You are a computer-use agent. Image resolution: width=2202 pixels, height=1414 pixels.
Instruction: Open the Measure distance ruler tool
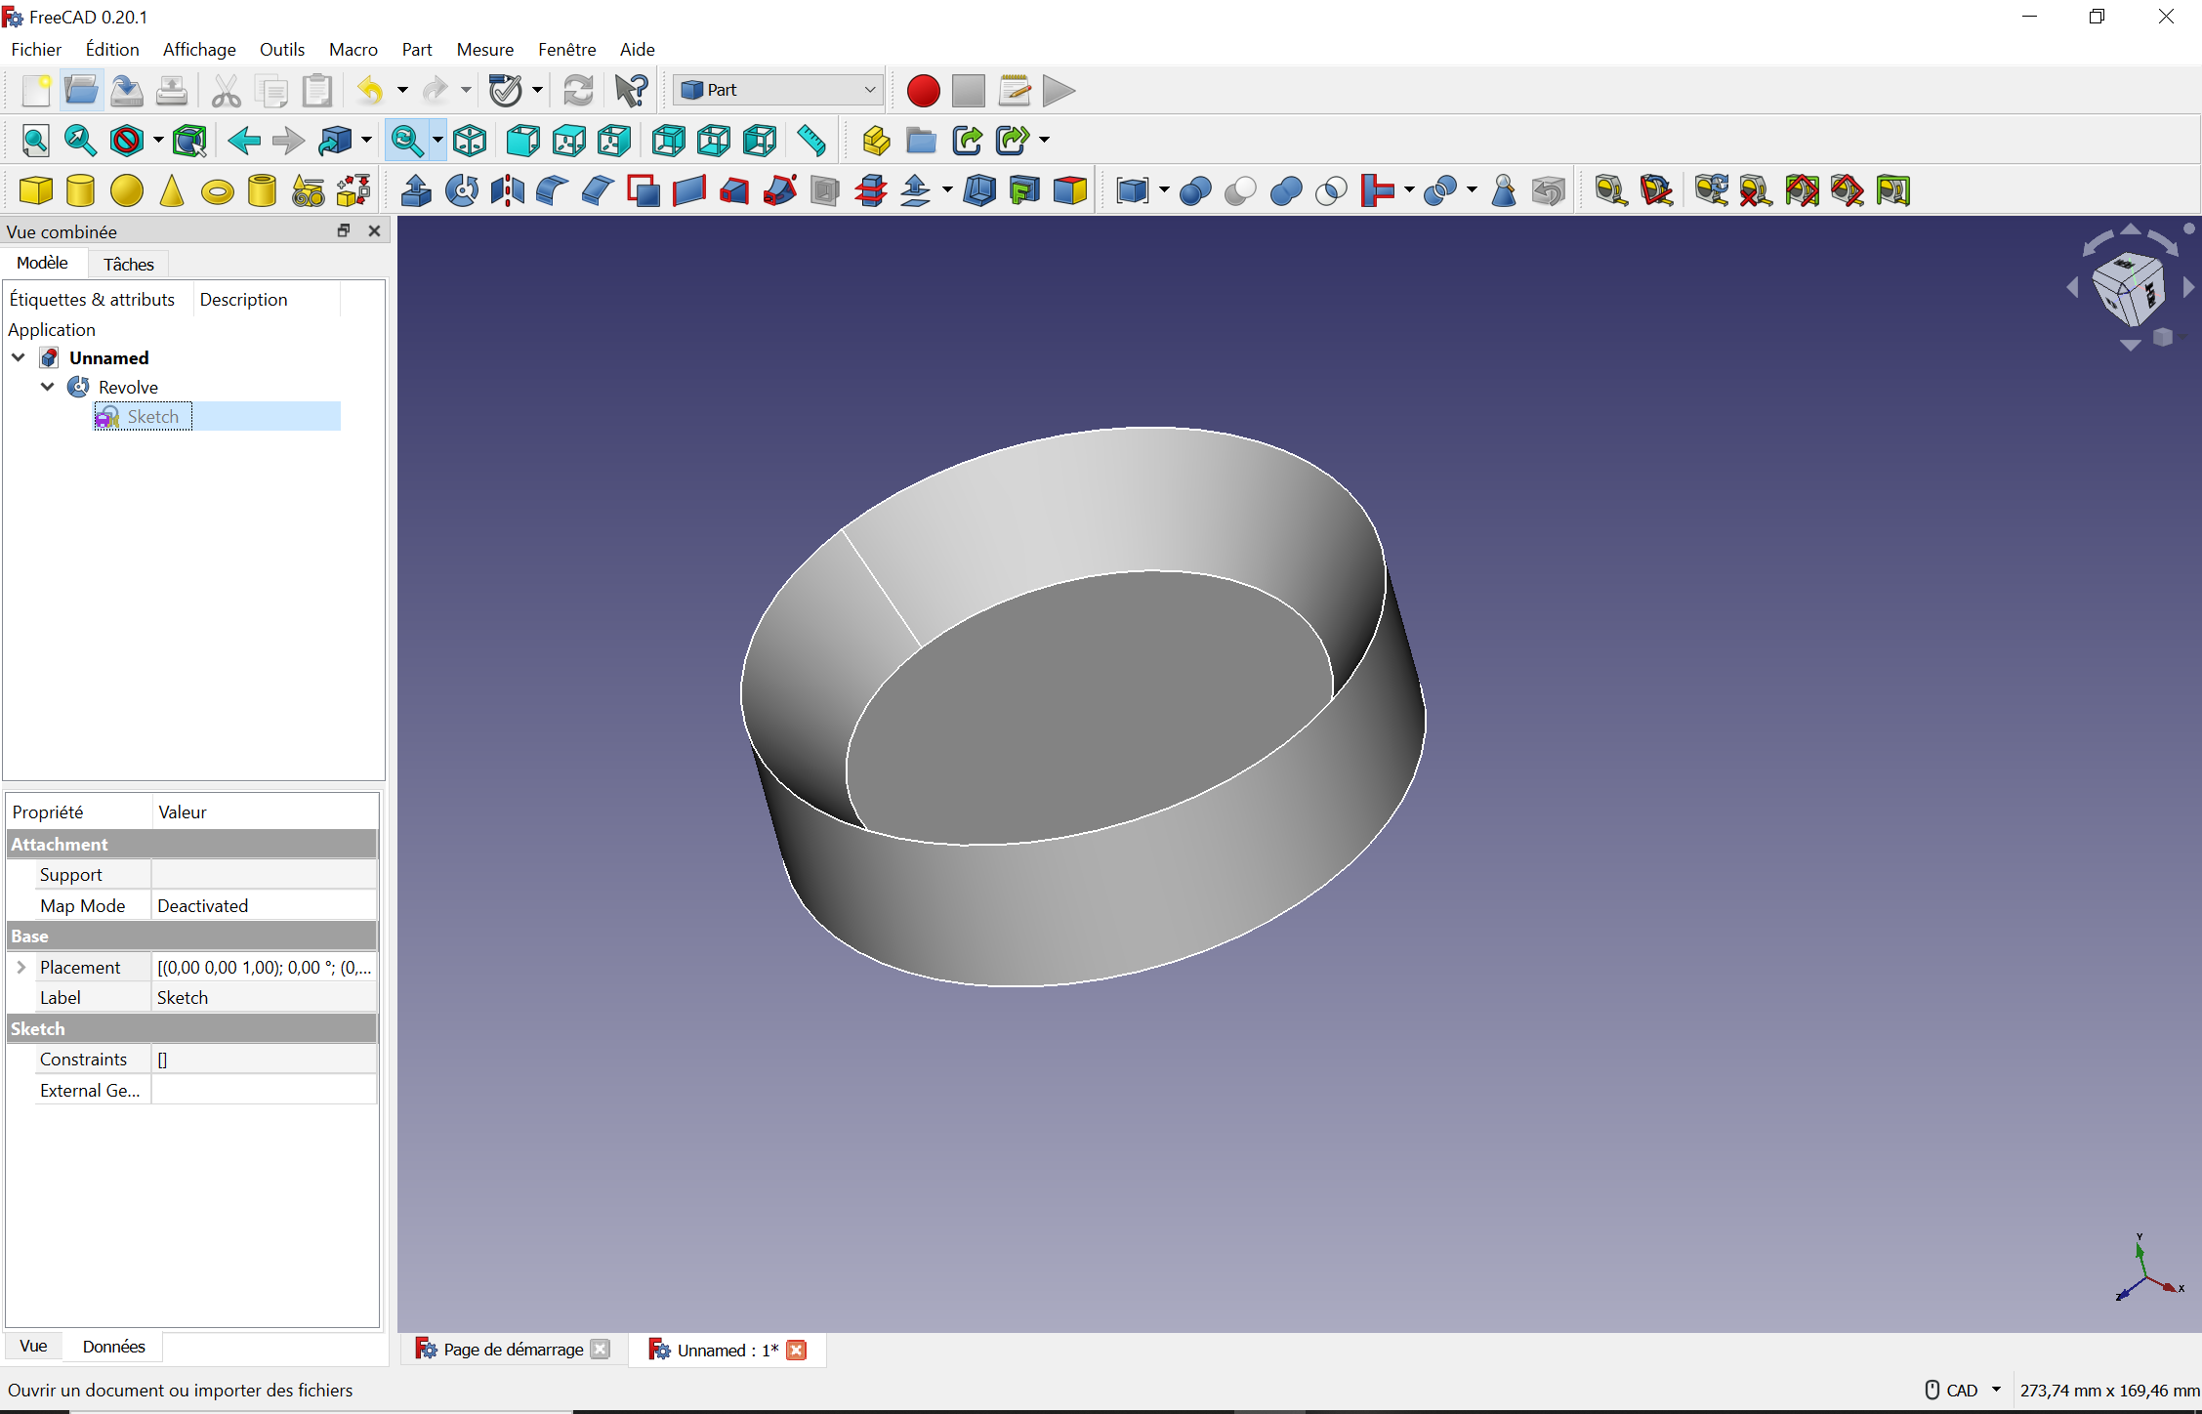(x=811, y=141)
